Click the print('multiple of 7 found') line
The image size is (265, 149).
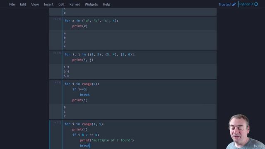point(107,140)
